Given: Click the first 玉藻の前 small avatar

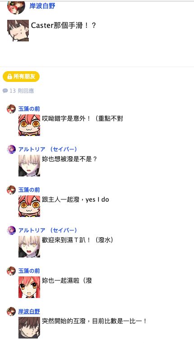Looking at the screenshot, I should [11, 109].
